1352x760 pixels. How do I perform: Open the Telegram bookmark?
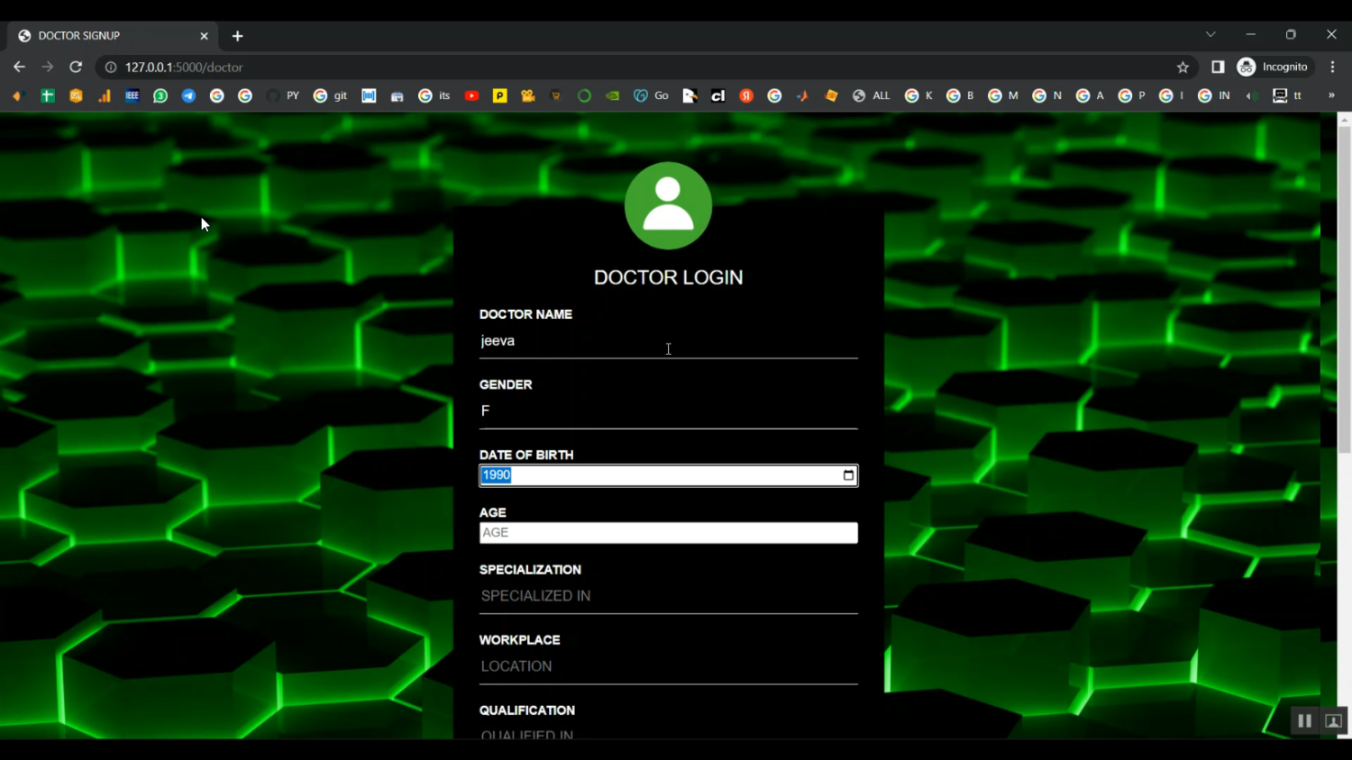click(x=188, y=95)
